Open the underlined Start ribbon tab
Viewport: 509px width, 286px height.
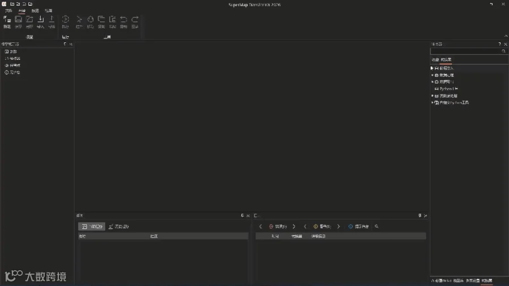click(x=21, y=11)
